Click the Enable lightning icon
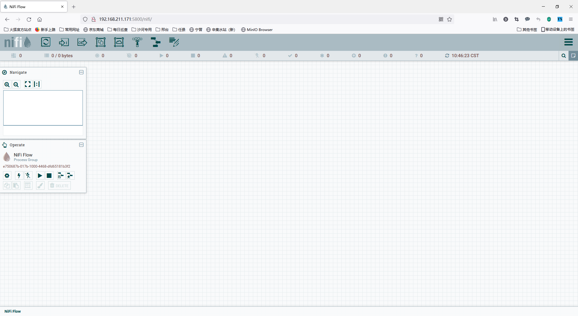 (x=19, y=176)
